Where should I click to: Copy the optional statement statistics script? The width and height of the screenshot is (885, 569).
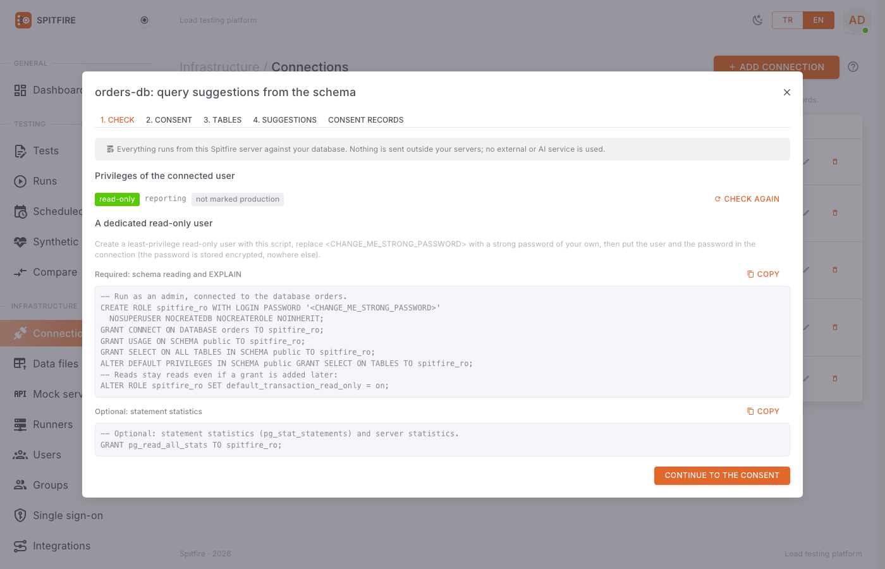763,412
